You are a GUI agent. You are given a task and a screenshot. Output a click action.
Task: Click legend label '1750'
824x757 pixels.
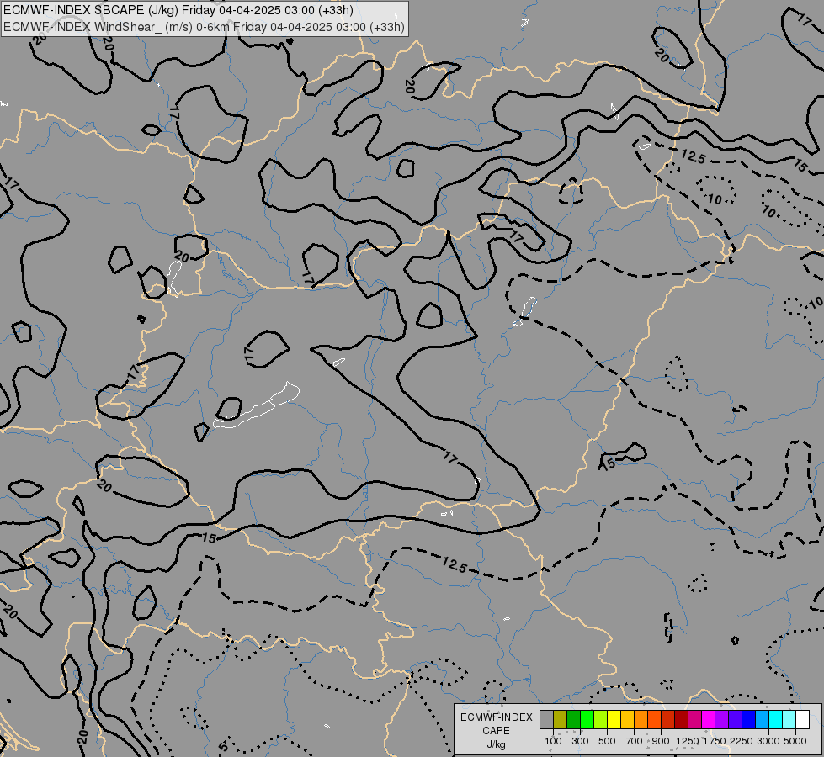pos(715,741)
